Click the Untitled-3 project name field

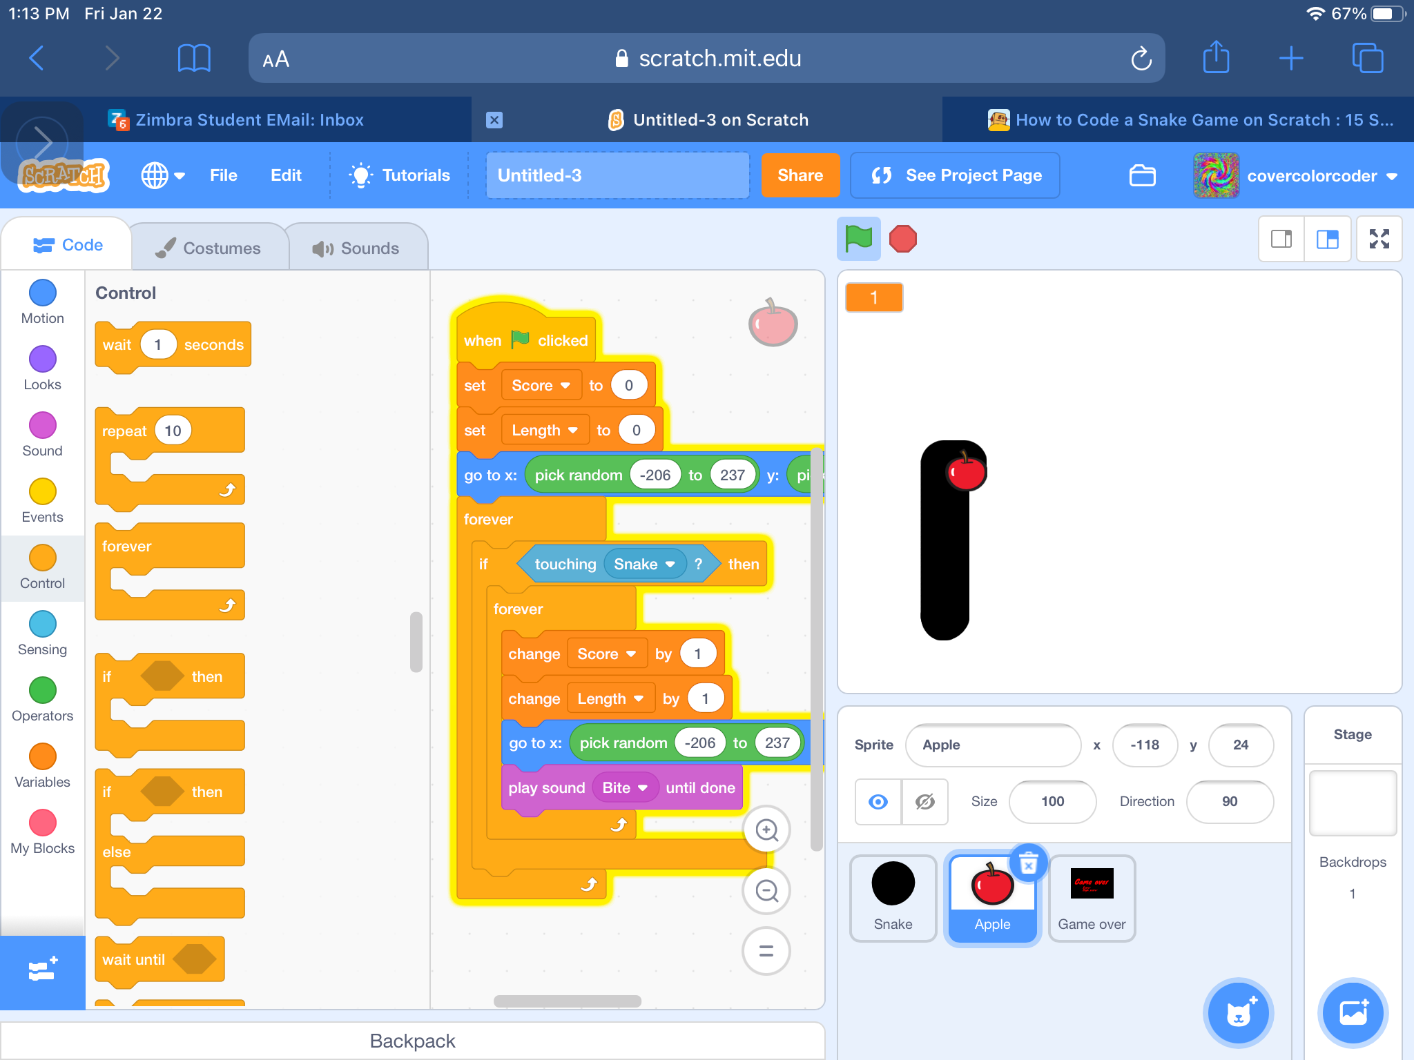tap(617, 175)
